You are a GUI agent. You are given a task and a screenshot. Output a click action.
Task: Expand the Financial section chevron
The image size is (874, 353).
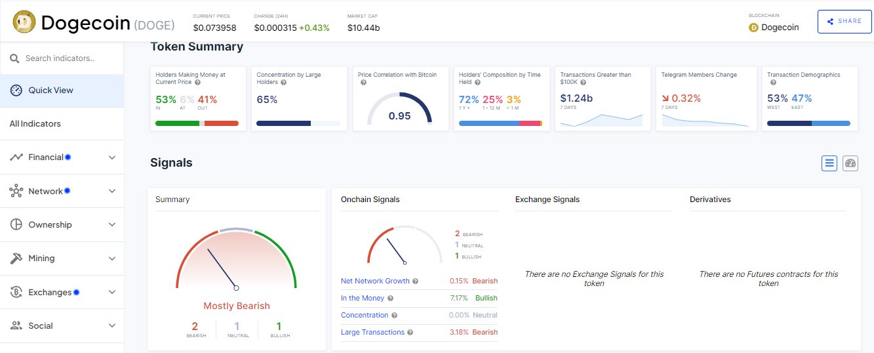[x=112, y=157]
